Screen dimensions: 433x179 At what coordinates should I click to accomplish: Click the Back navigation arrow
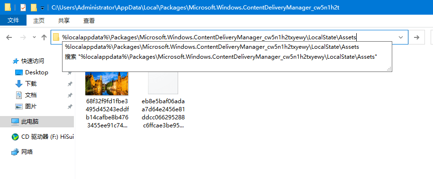[x=9, y=37]
